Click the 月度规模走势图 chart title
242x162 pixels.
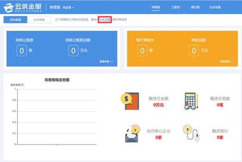point(57,80)
